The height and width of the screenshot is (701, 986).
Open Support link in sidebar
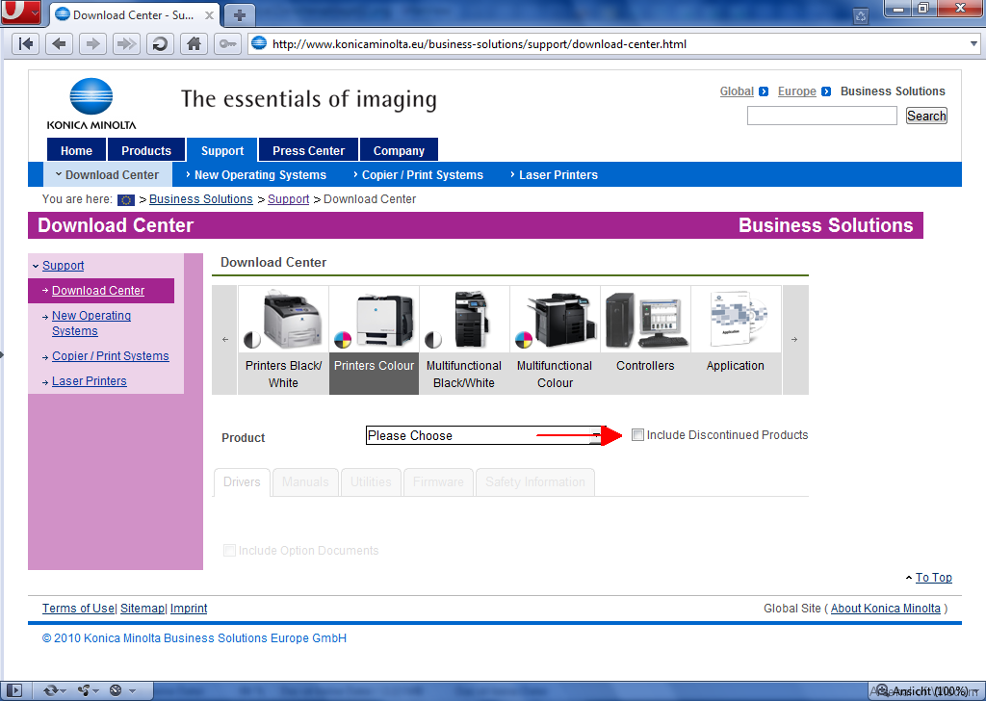[63, 266]
